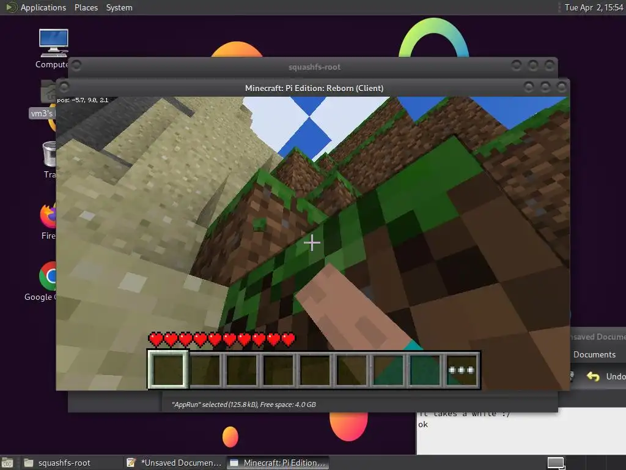Select the eighth hotbar slot in Minecraft

coord(425,370)
